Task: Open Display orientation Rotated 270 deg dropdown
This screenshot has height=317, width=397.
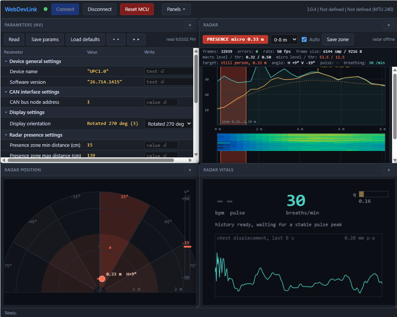Action: (x=168, y=124)
